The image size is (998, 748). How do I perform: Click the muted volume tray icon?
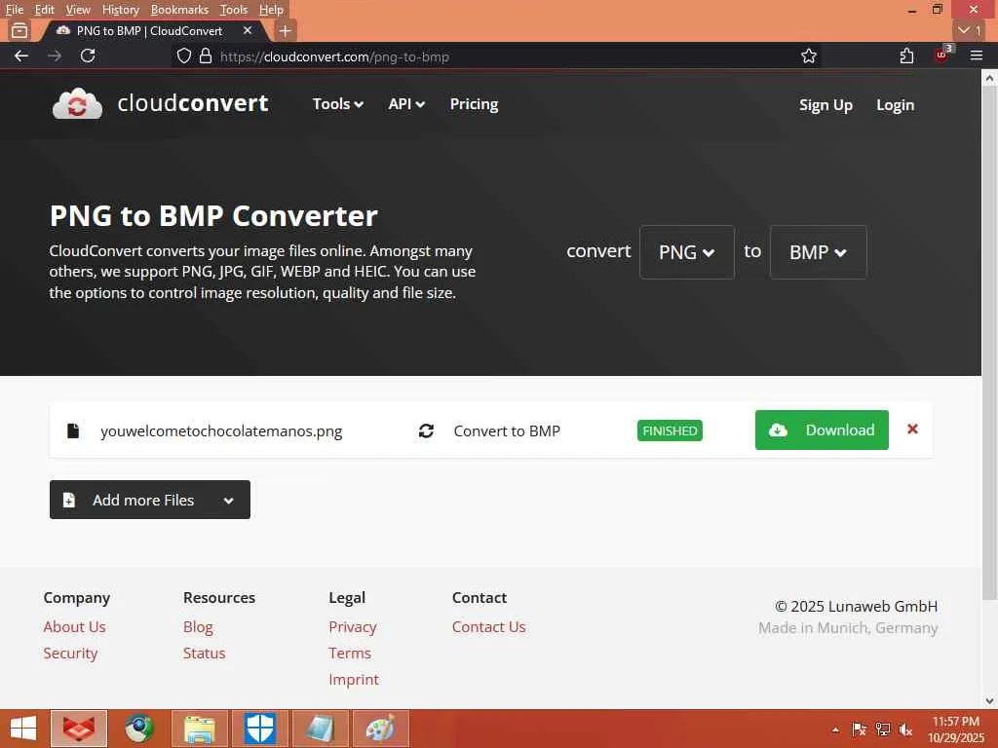905,729
